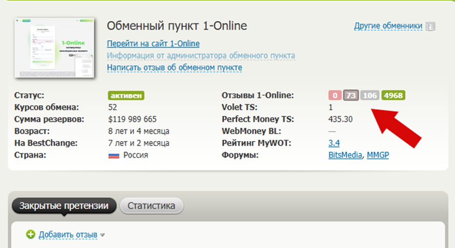The width and height of the screenshot is (455, 248).
Task: Select the gray 106 reviews badge
Action: (370, 95)
